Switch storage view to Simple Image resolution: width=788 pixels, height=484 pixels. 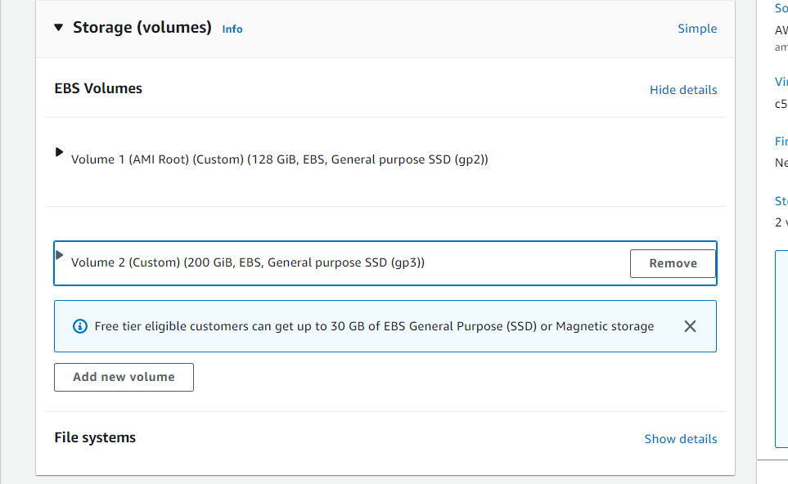click(696, 29)
